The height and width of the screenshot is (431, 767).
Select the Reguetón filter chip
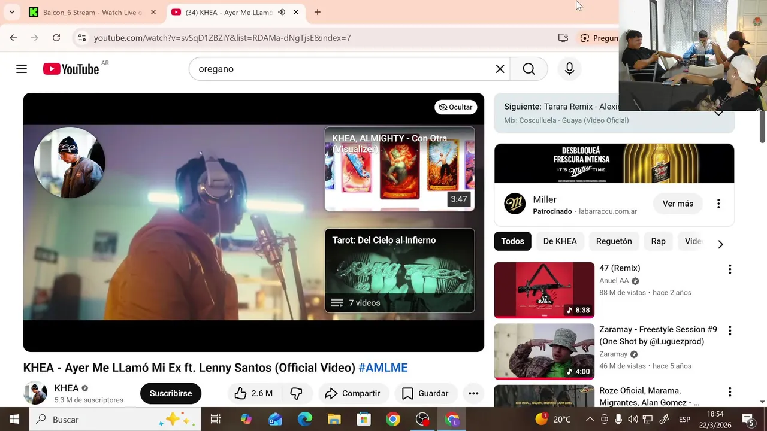[614, 241]
